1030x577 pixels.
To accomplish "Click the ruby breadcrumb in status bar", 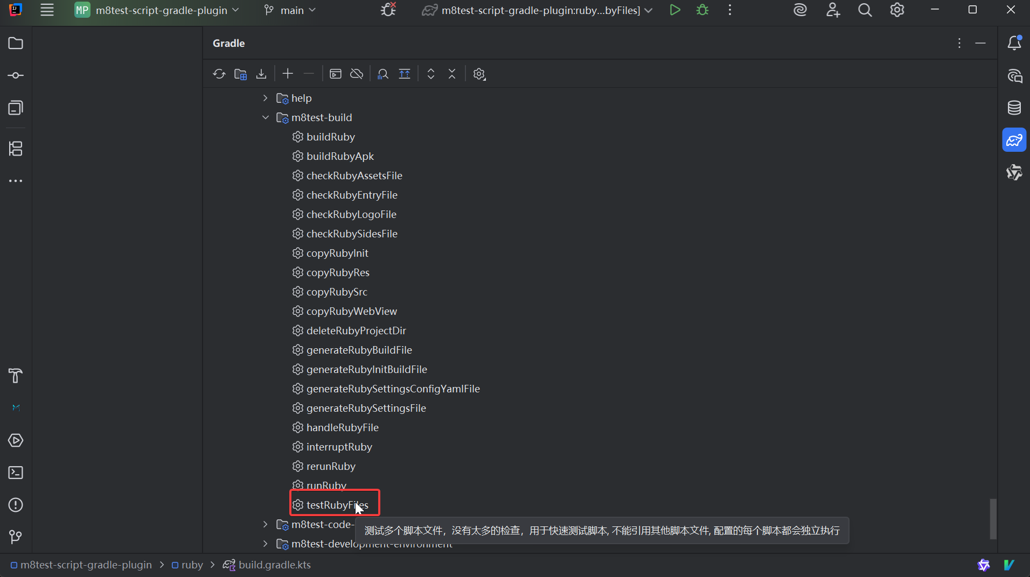I will (192, 565).
